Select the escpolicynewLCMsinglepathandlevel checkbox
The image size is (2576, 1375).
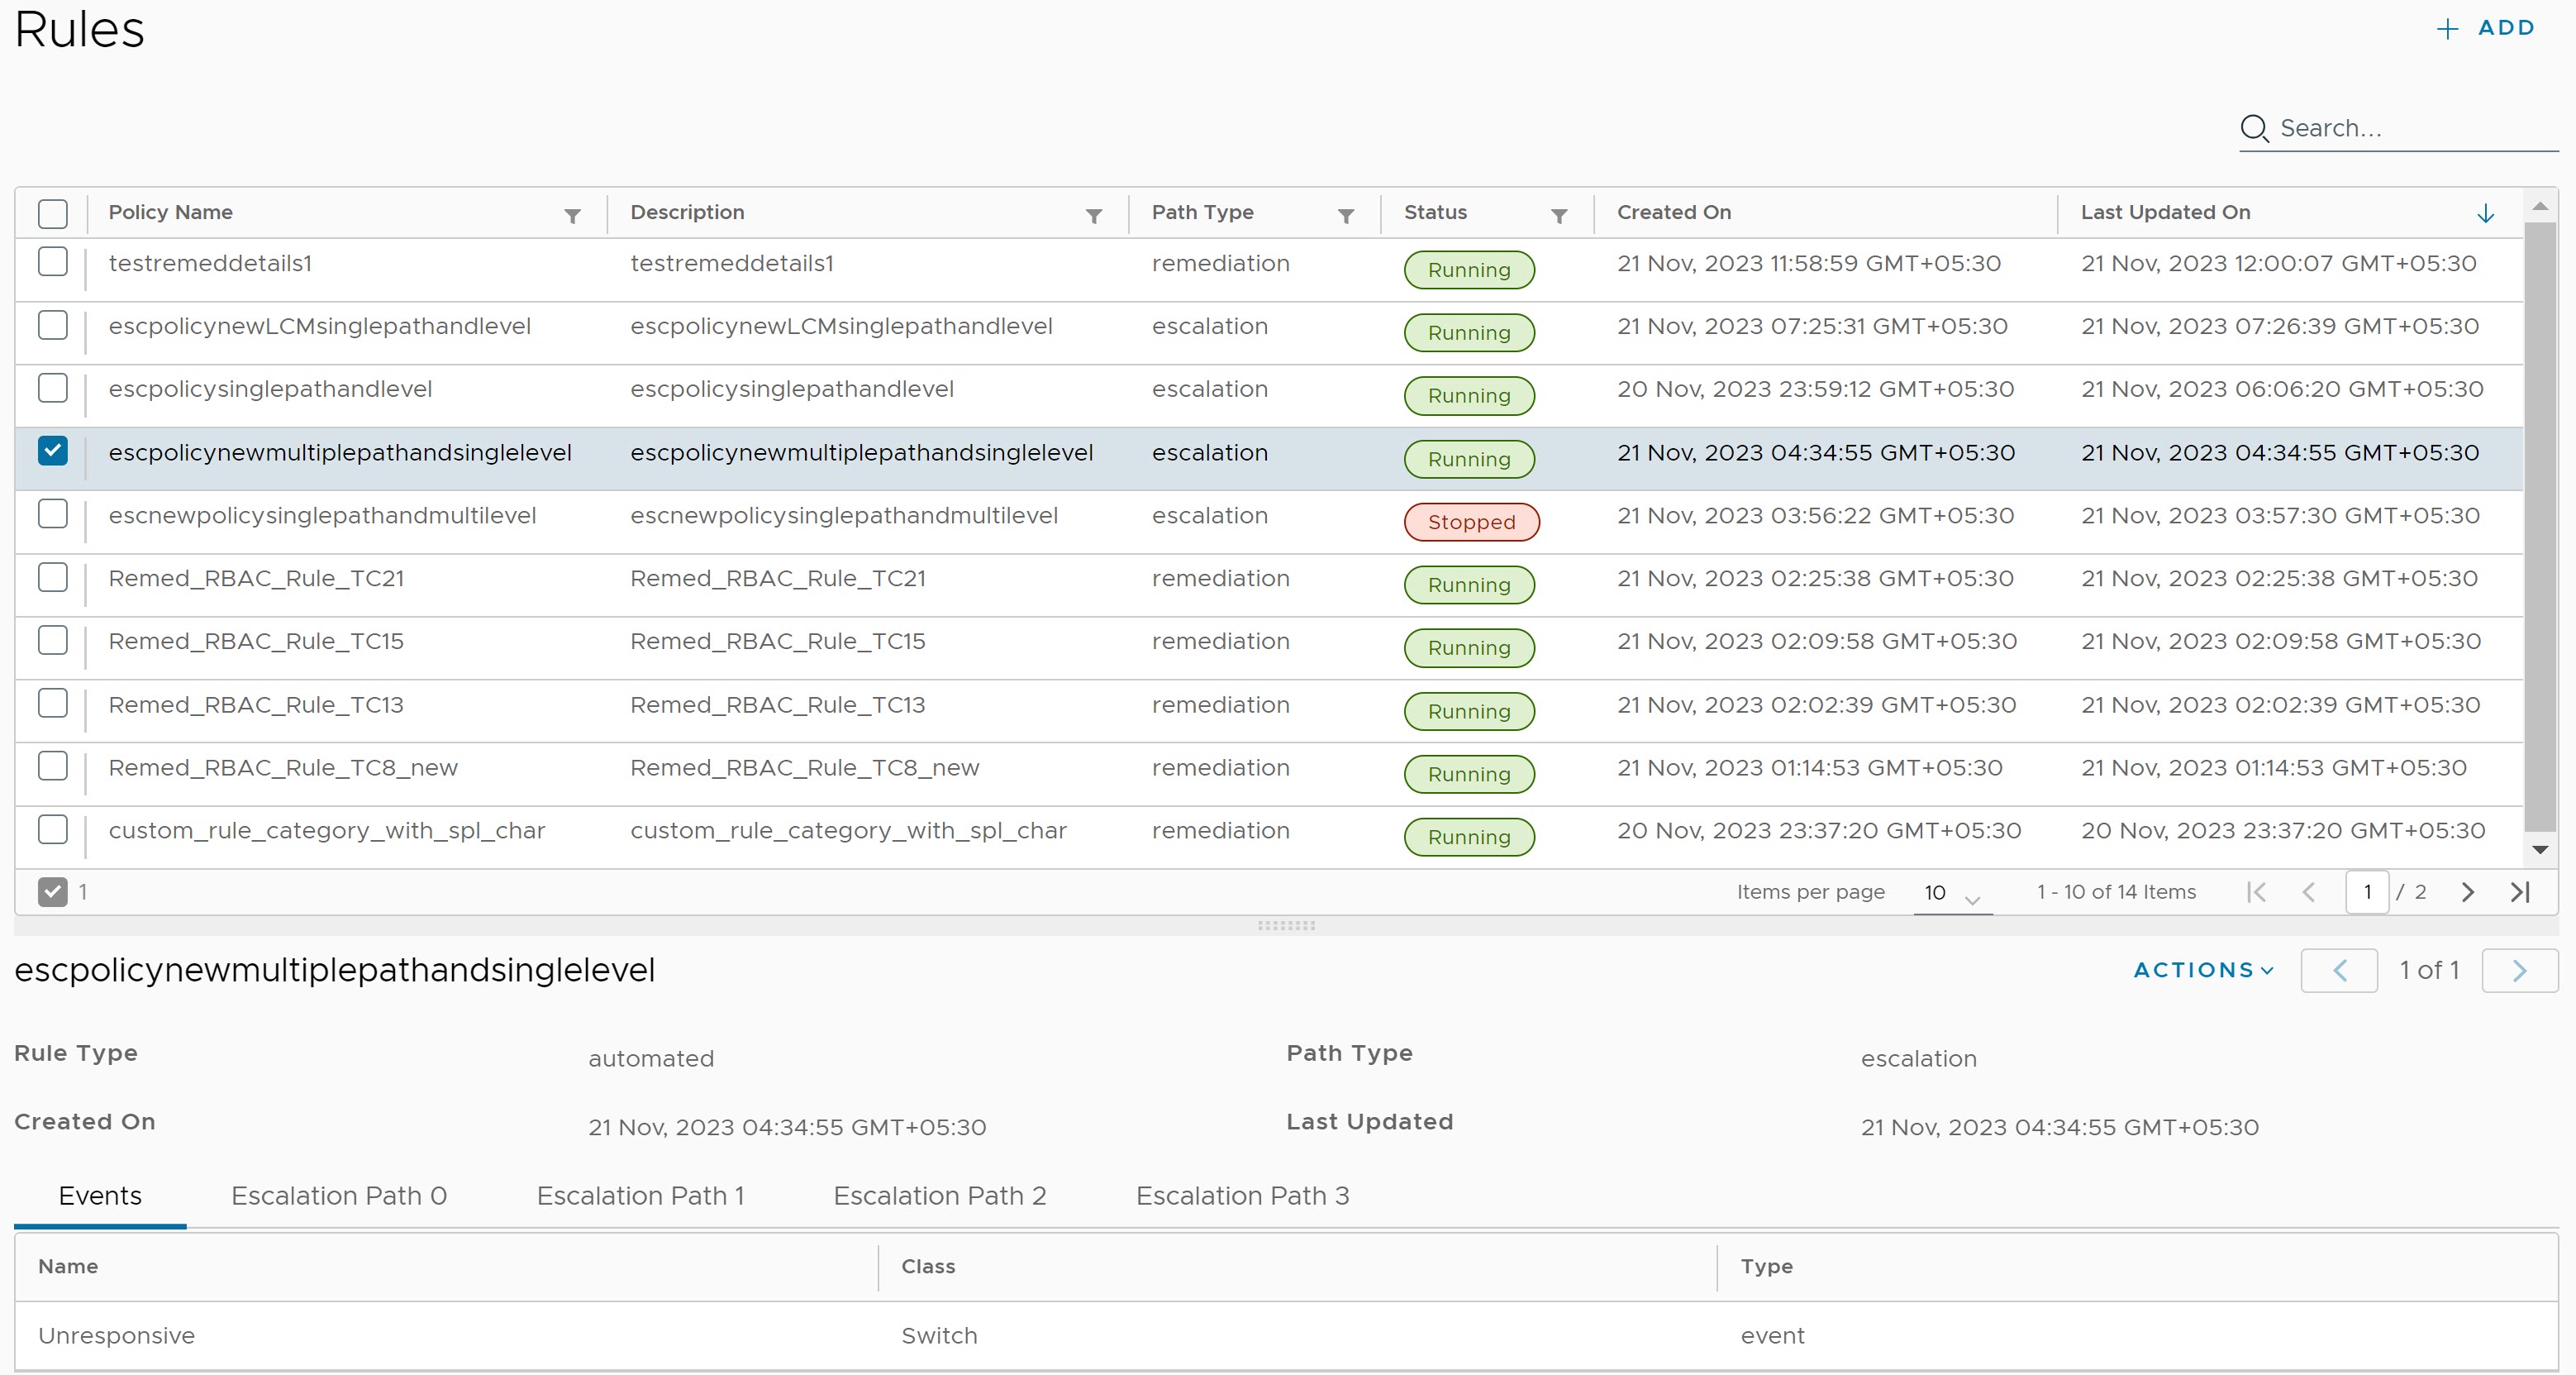pos(52,325)
